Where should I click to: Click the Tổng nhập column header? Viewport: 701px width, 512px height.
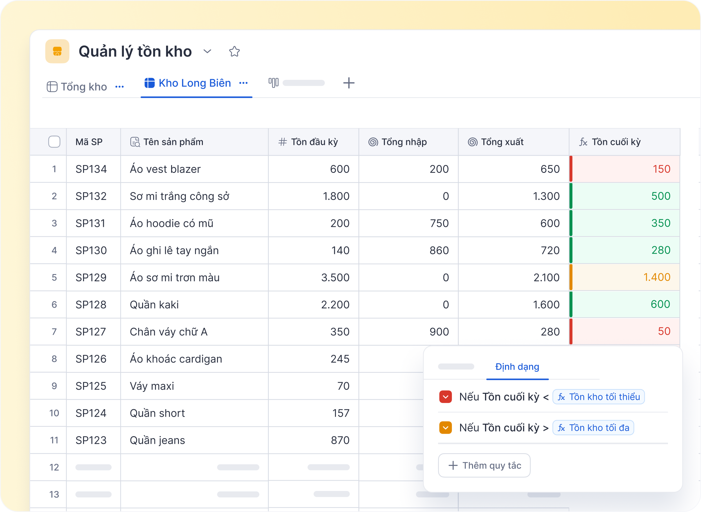[x=404, y=142]
